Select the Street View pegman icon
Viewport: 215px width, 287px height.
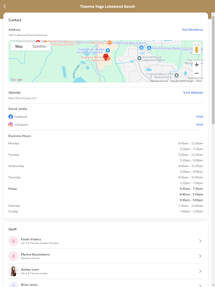[x=197, y=50]
